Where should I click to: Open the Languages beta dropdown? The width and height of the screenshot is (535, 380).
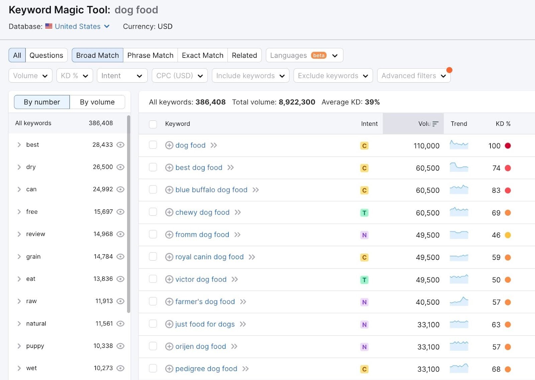[x=304, y=55]
